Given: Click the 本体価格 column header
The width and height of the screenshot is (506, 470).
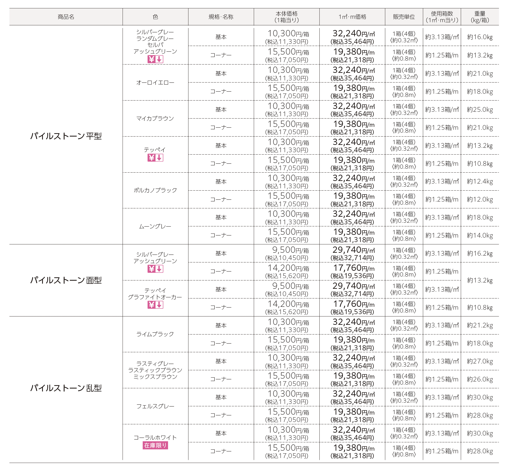Looking at the screenshot, I should (x=286, y=17).
